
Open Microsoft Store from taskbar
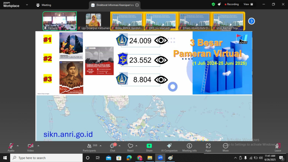click(119, 158)
